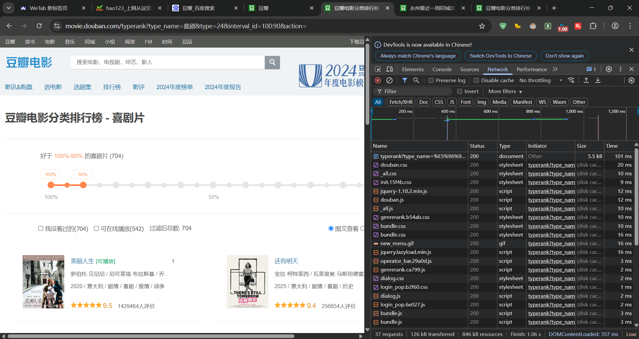Show more DevTools tabs chevron
The width and height of the screenshot is (639, 339).
pos(555,69)
